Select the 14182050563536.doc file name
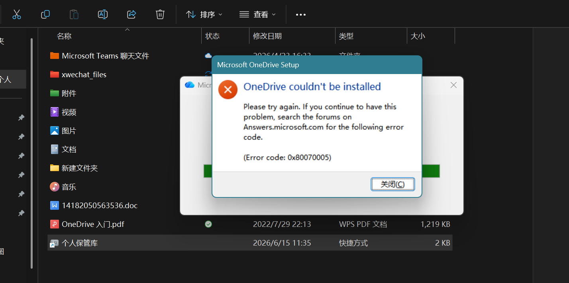This screenshot has height=283, width=569. (x=100, y=206)
